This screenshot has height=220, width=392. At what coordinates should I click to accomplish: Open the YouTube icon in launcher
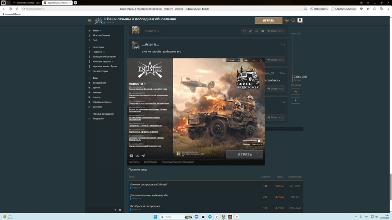[131, 155]
